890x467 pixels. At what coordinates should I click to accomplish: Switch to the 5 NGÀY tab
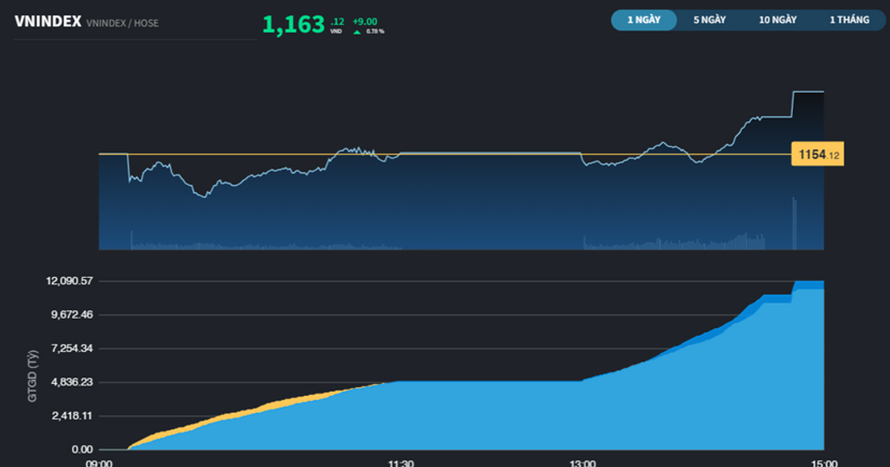pos(709,20)
